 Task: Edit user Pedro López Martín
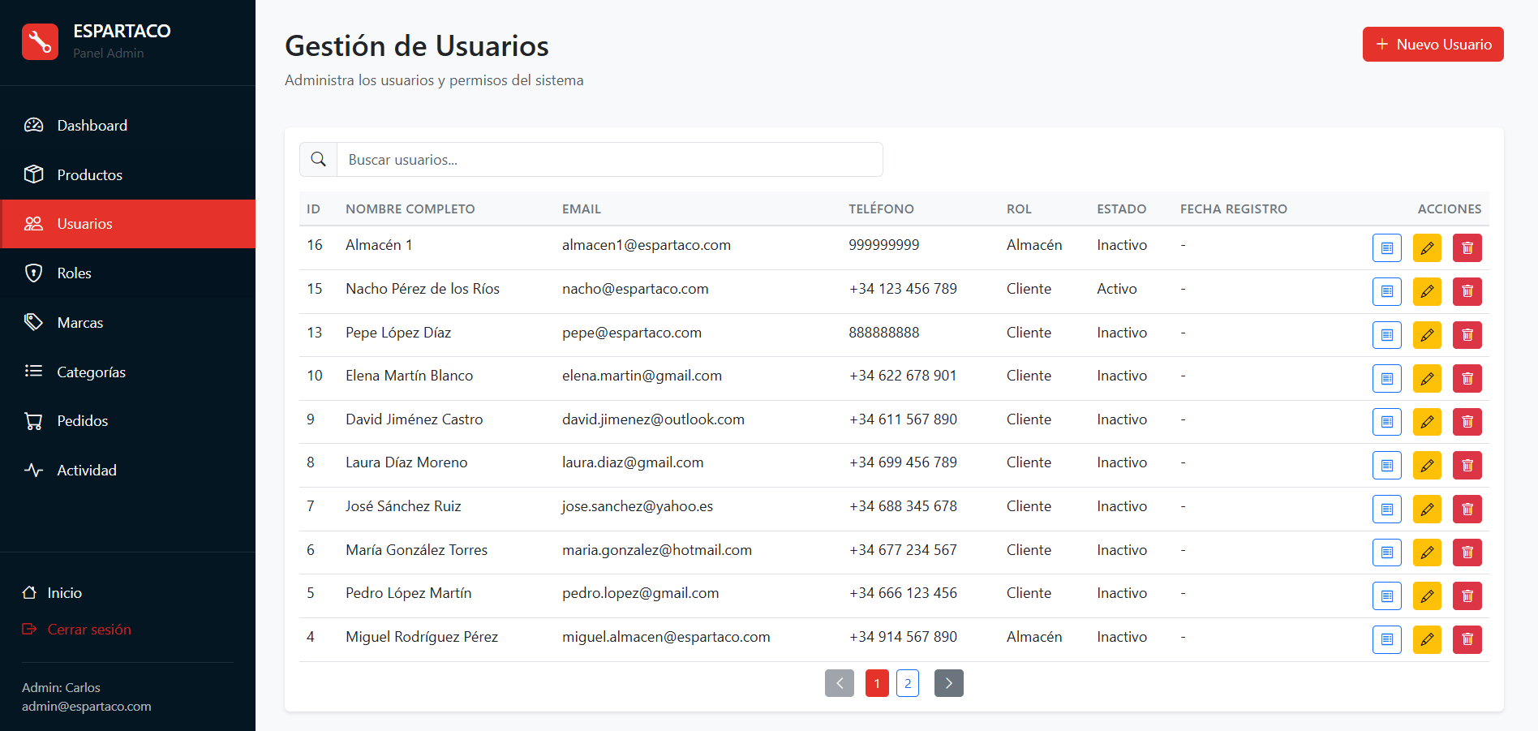click(x=1427, y=596)
